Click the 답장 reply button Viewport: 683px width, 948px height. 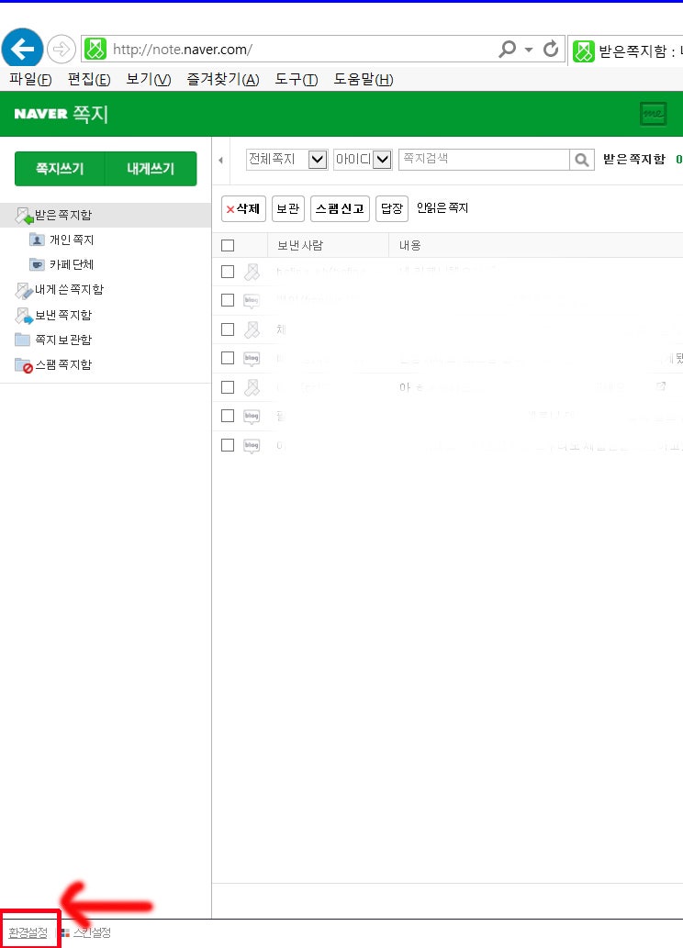click(x=392, y=209)
